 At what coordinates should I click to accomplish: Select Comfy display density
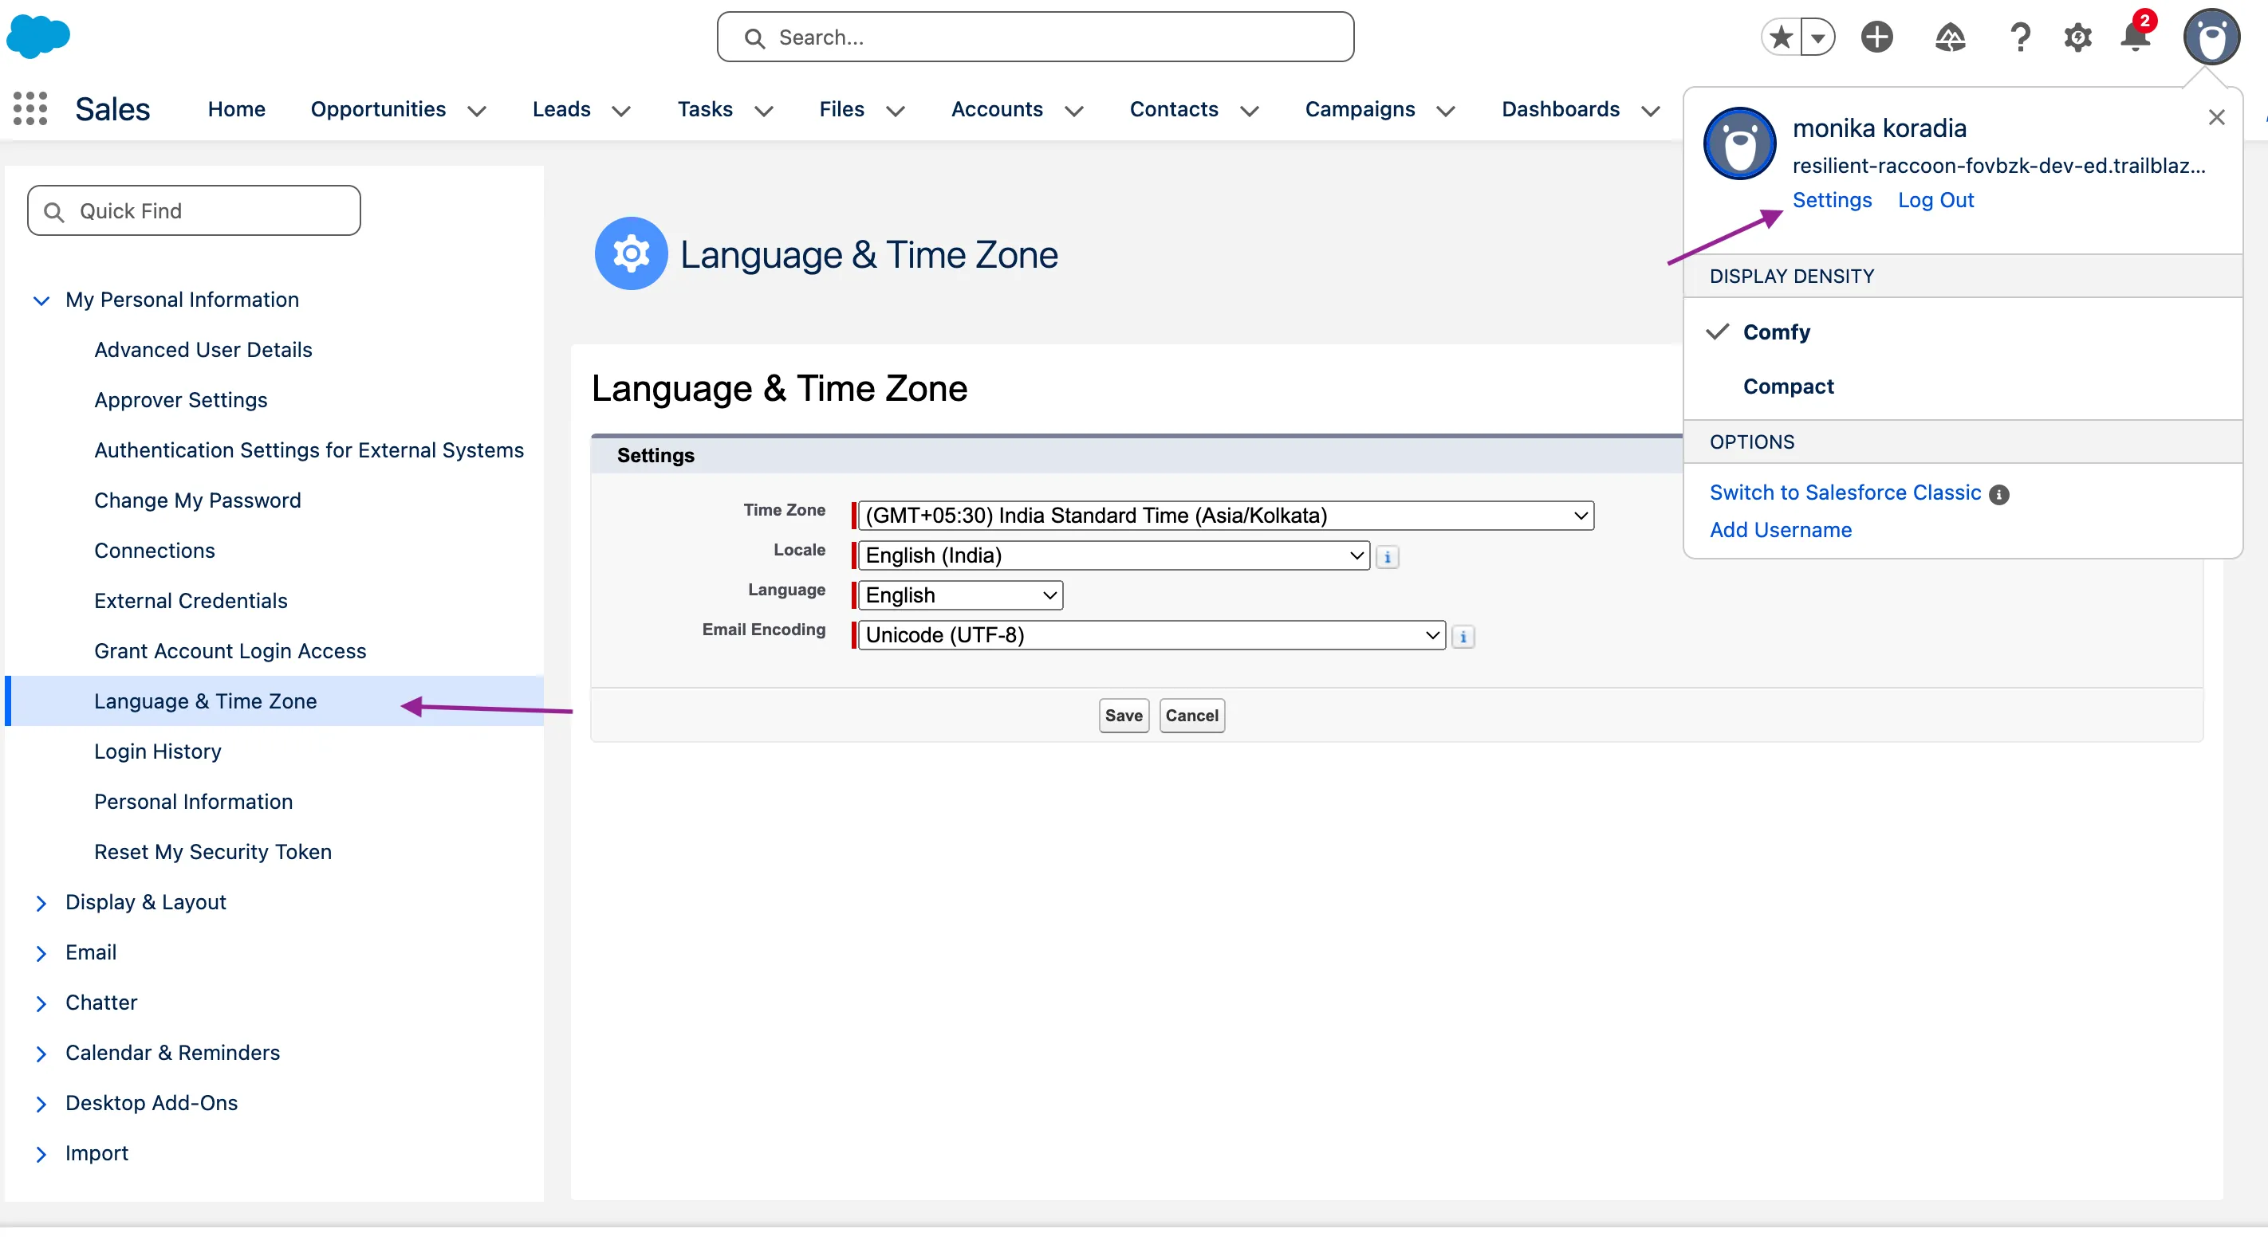1776,332
